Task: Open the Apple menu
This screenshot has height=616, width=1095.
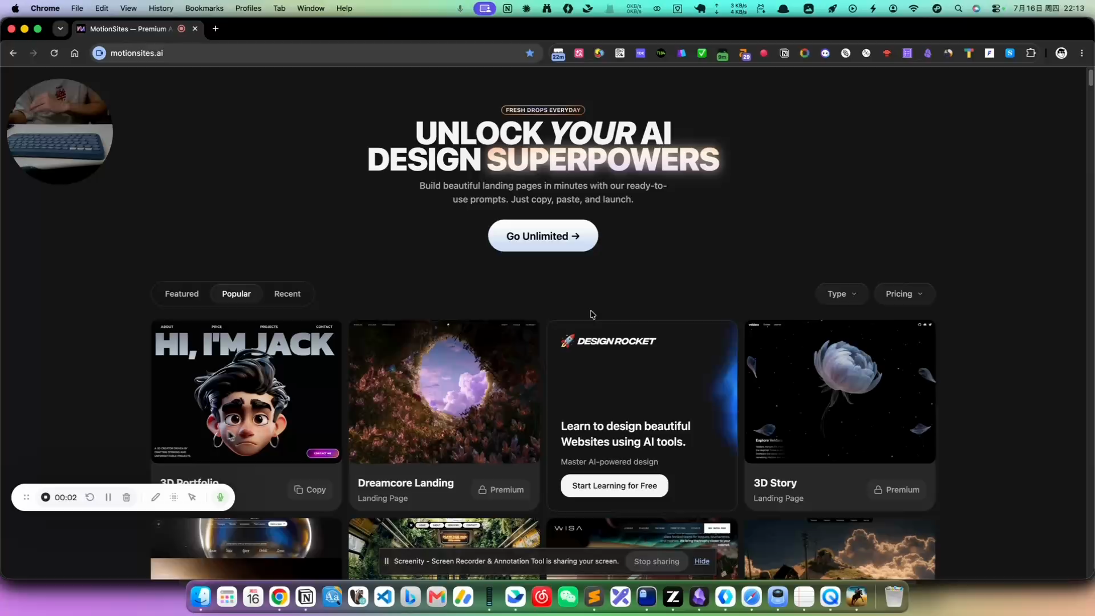Action: coord(15,8)
